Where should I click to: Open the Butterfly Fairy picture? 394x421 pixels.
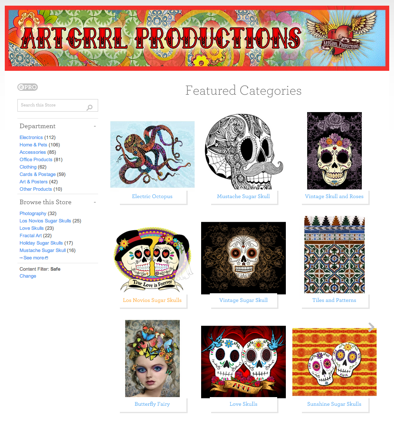click(152, 358)
